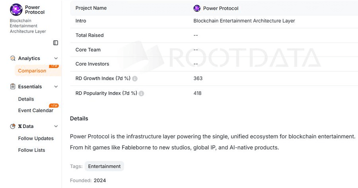Collapse the Essentials section chevron
Viewport: 358px width, 188px height.
click(56, 87)
